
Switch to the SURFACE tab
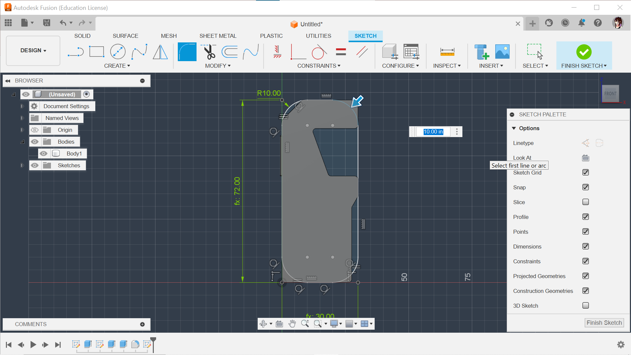coord(125,35)
